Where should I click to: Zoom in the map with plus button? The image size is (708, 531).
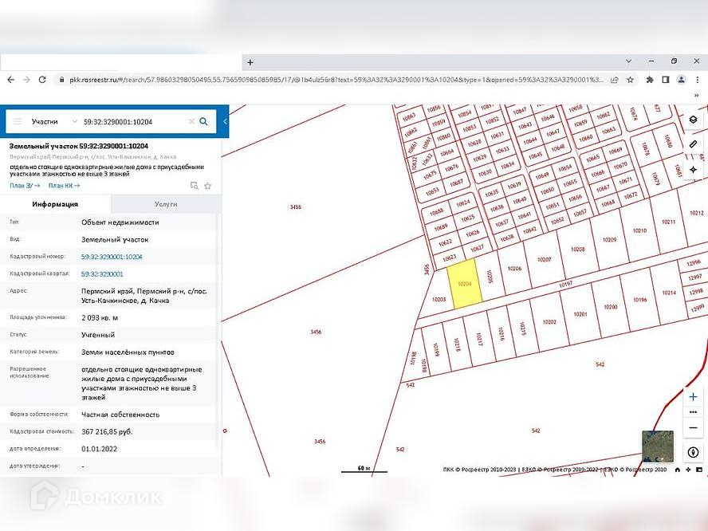[x=693, y=397]
